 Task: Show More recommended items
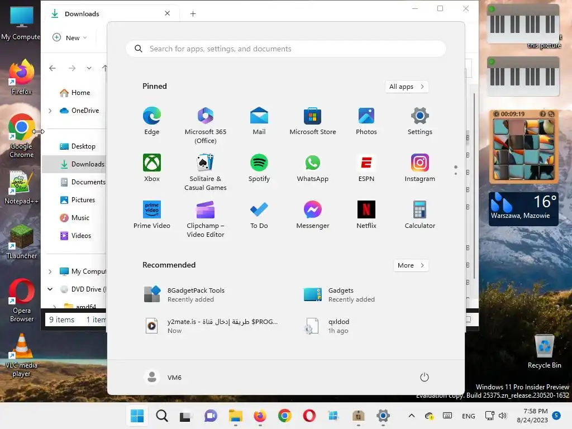411,265
